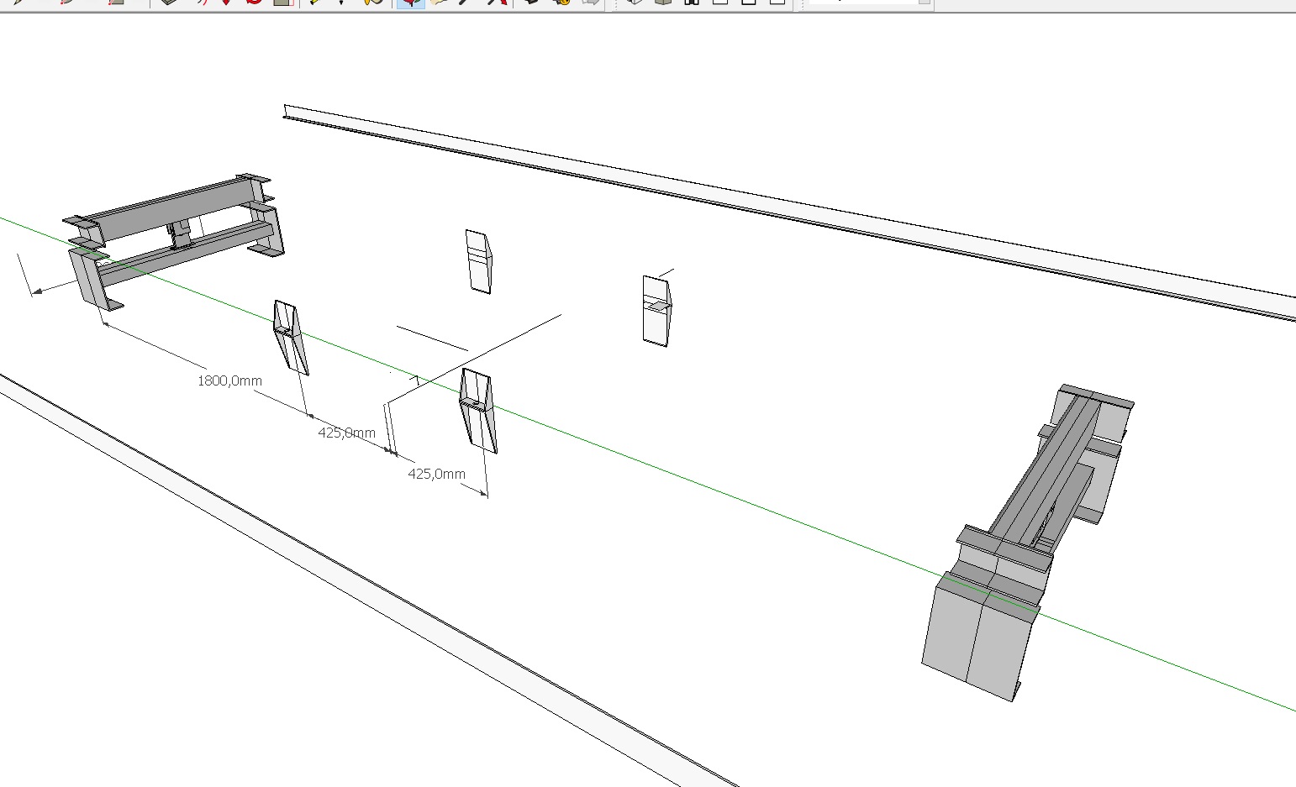Switch to the Iso standard view
Screen dimensions: 1296x787
[x=635, y=3]
